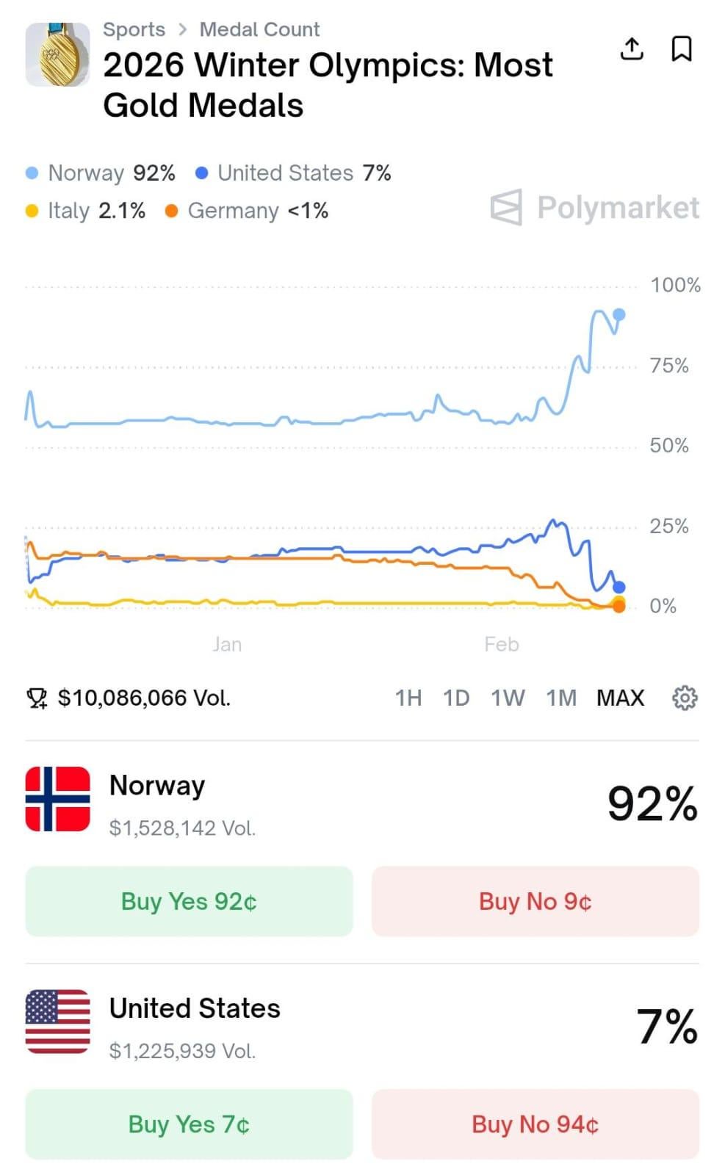Select the 1D chart timeframe

coord(456,698)
